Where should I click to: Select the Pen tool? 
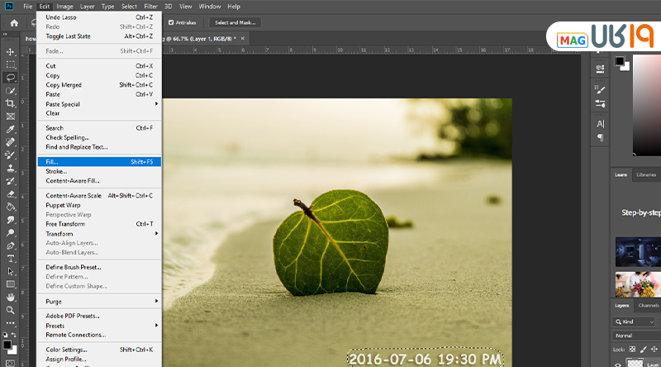[x=11, y=245]
